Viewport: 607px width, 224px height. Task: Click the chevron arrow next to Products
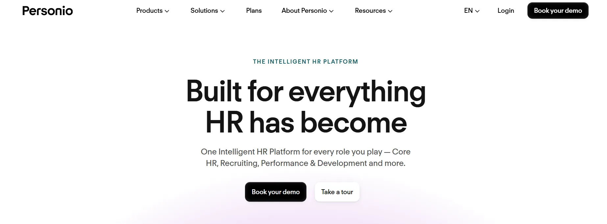point(167,11)
